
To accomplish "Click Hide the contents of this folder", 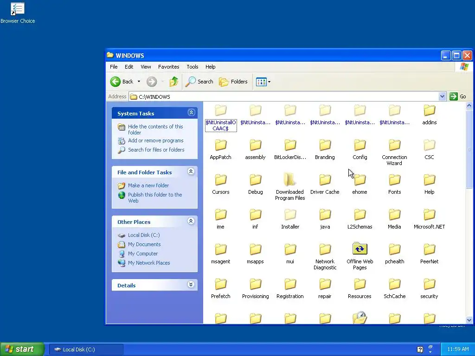I will [155, 129].
